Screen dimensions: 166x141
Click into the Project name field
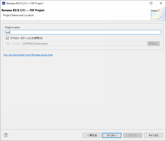(83, 32)
